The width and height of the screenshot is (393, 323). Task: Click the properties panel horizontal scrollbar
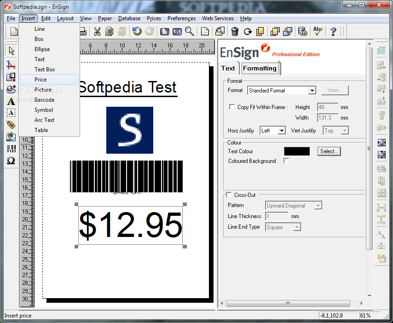click(288, 304)
